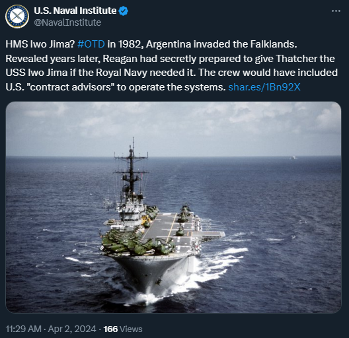Click the ship's radar mast in the photo
This screenshot has height=338, width=349.
point(132,169)
